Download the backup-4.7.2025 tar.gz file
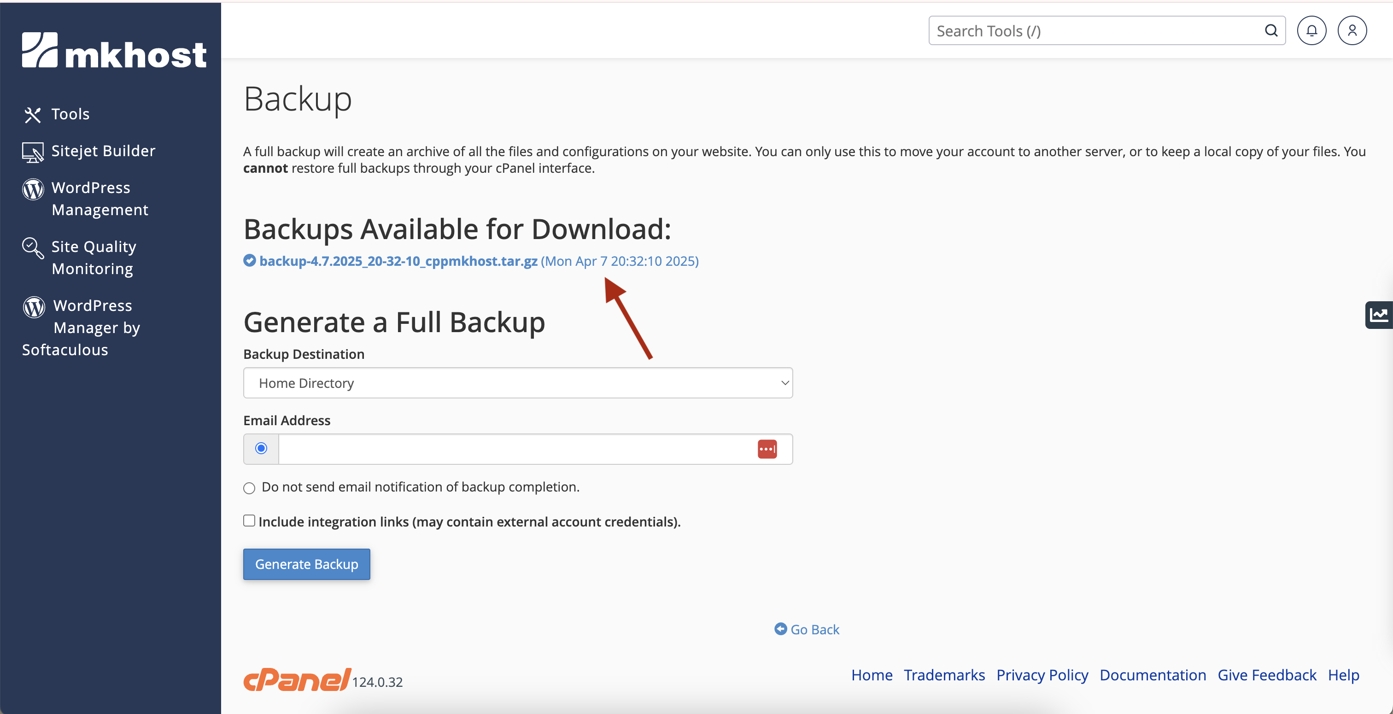1393x714 pixels. (x=398, y=261)
